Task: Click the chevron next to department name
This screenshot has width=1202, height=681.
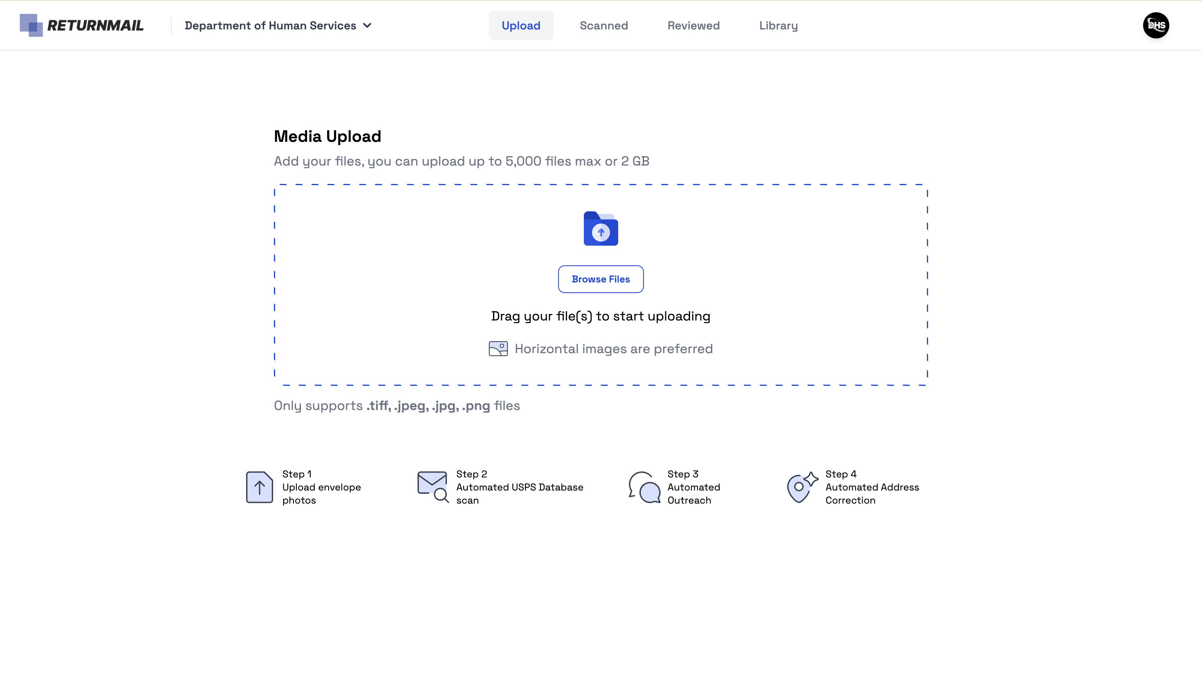Action: click(x=368, y=26)
